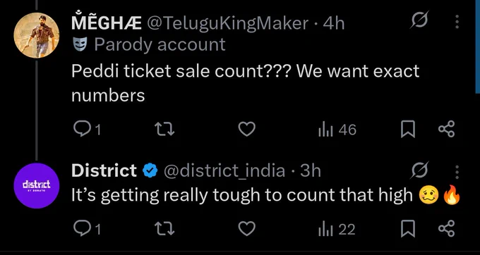
Task: Open the District purple profile logo
Action: pos(37,186)
